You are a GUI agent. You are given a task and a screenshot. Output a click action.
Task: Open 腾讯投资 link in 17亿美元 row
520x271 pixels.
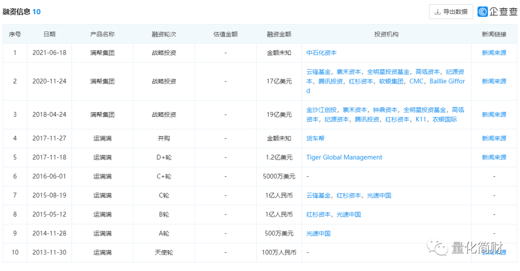tap(331, 81)
